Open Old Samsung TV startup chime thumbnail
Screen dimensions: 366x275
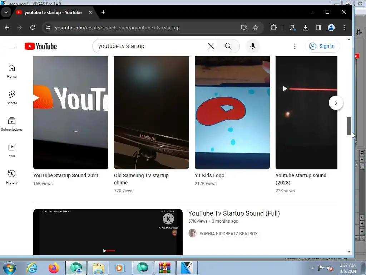(152, 113)
